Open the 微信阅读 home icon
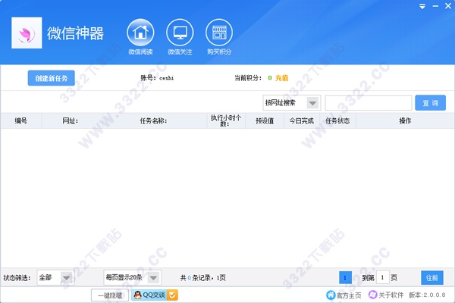 coord(140,33)
